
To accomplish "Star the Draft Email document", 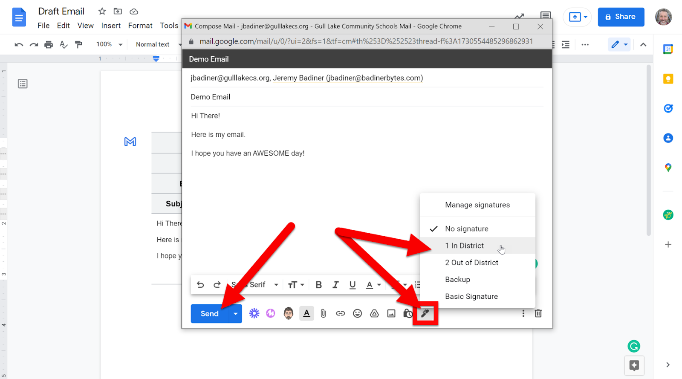I will pyautogui.click(x=102, y=11).
